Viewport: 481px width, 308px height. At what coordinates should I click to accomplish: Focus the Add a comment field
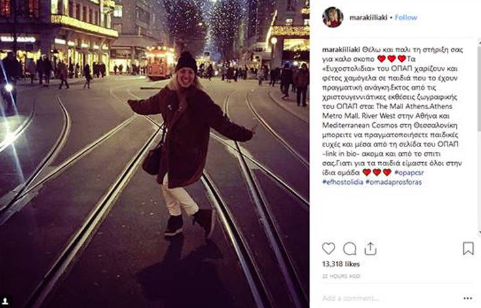point(389,298)
